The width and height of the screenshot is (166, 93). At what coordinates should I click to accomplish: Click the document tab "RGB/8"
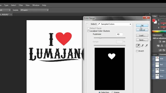pyautogui.click(x=5, y=14)
